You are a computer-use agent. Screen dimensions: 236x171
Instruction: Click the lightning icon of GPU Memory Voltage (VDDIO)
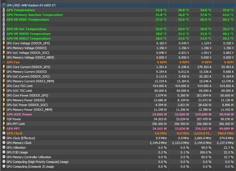(x=4, y=48)
